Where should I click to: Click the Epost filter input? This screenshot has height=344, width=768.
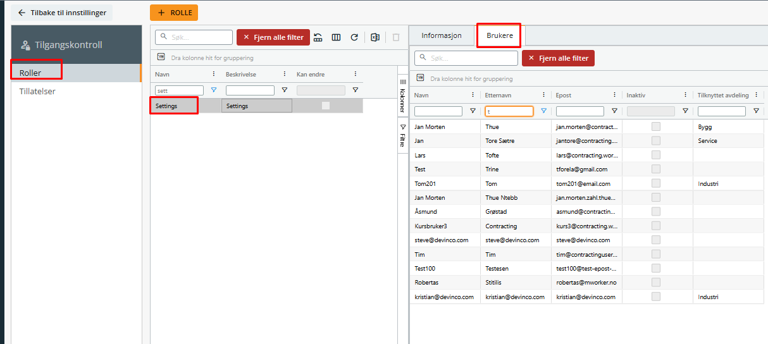(580, 111)
